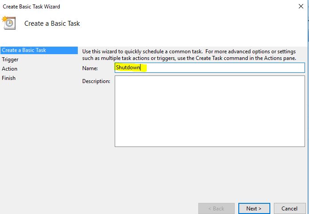Select the Finish step in the sidebar

(9, 78)
